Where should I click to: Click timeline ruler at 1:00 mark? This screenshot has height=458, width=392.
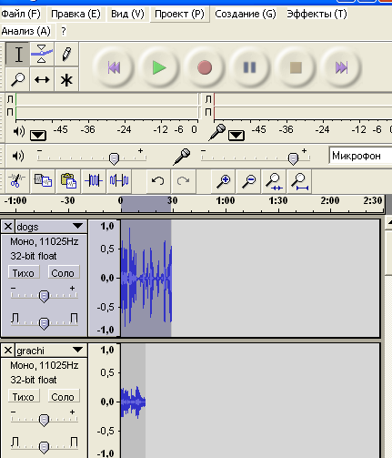[226, 201]
